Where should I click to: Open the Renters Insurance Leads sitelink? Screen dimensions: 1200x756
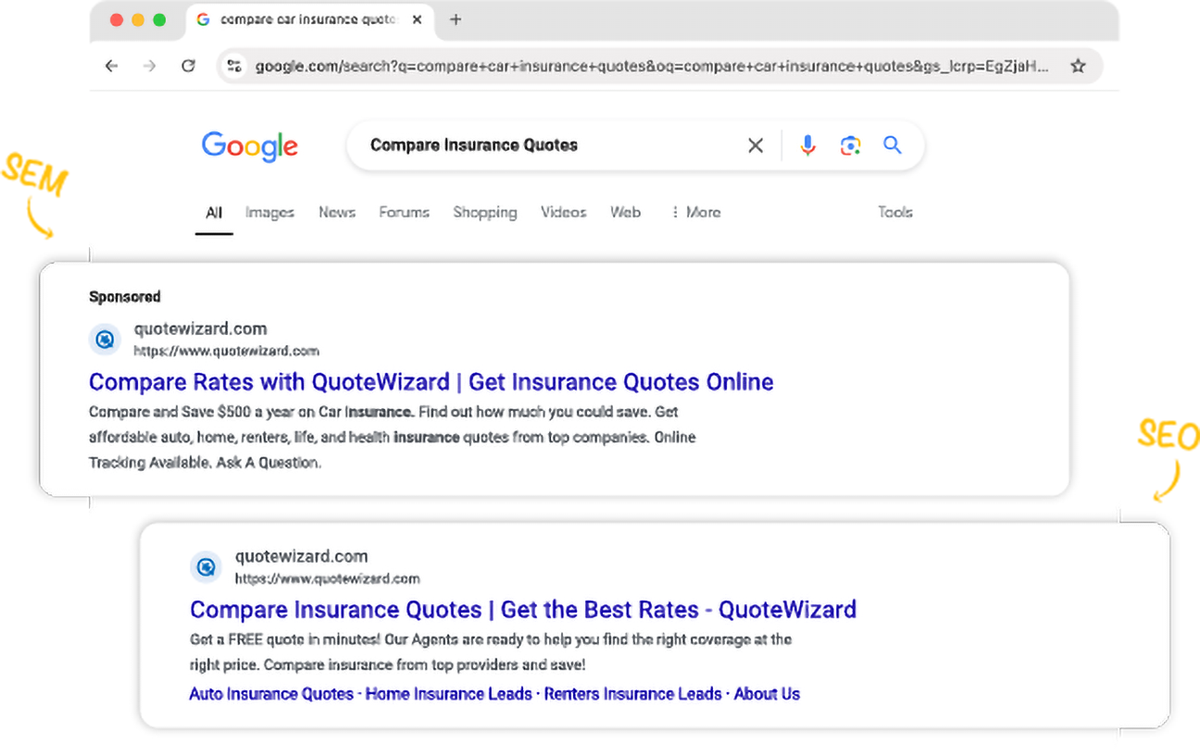pos(633,694)
